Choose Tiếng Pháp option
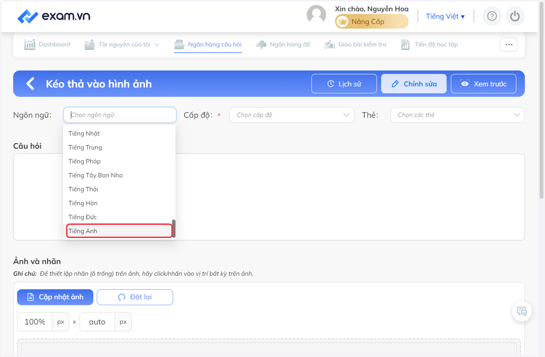Screen dimensions: 545x357 point(119,161)
